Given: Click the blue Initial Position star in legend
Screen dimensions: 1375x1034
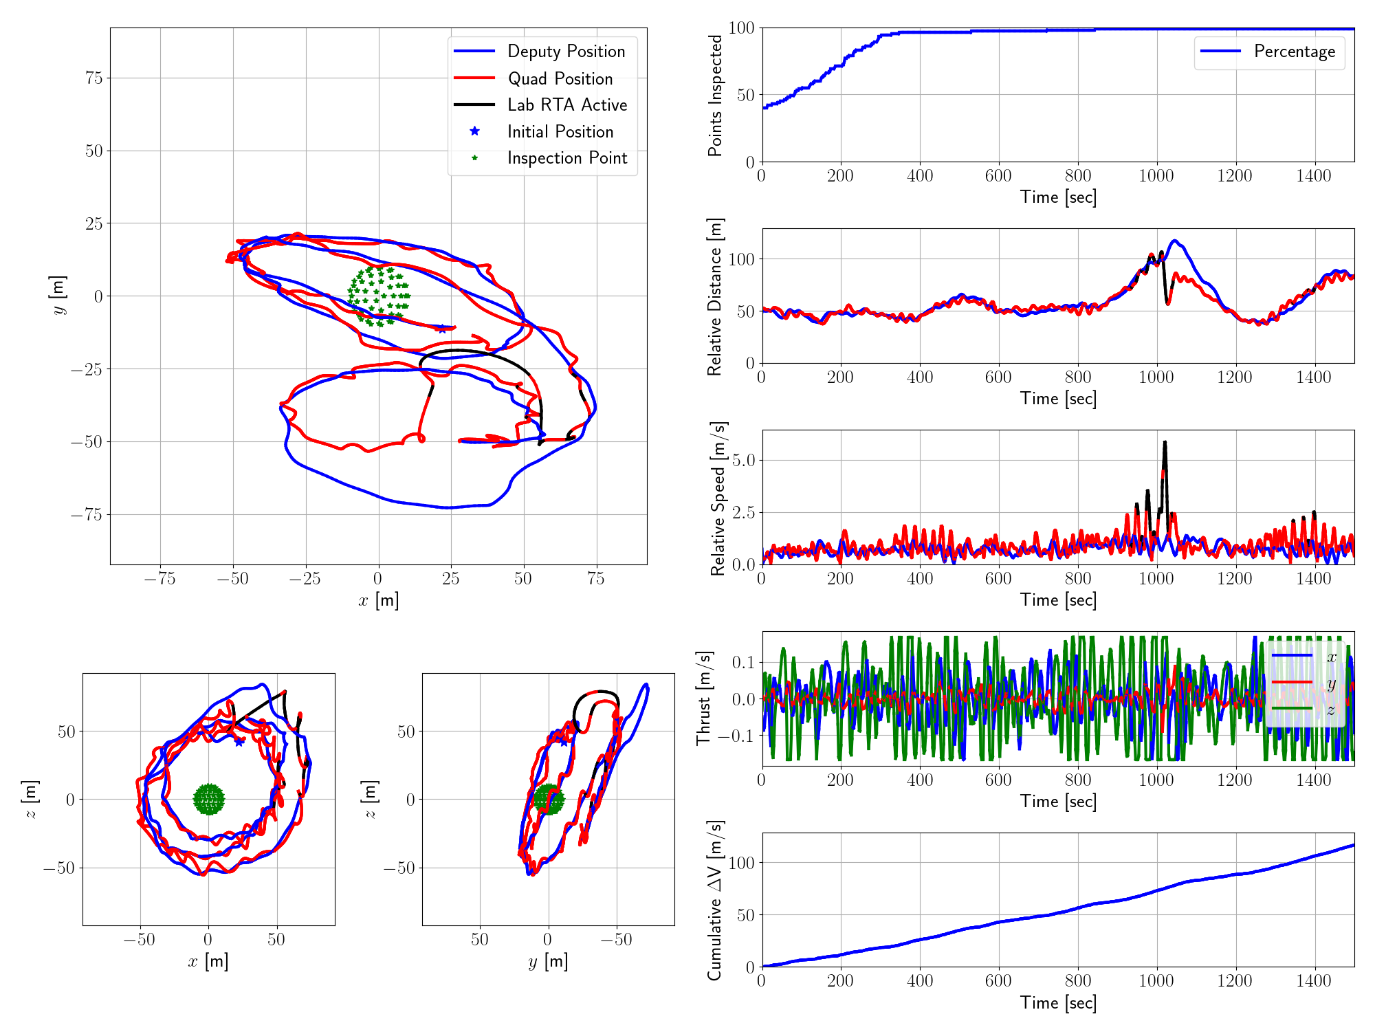Looking at the screenshot, I should [474, 131].
